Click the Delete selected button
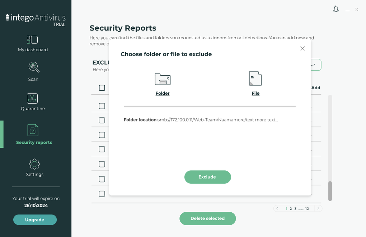Image resolution: width=366 pixels, height=237 pixels. click(x=208, y=219)
